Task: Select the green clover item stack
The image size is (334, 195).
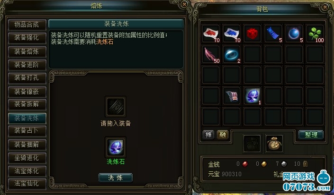Action: click(315, 34)
